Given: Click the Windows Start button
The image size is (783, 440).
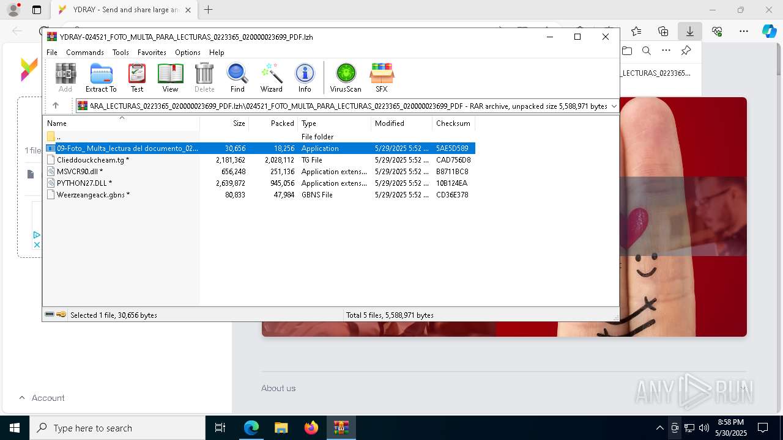Looking at the screenshot, I should click(15, 428).
